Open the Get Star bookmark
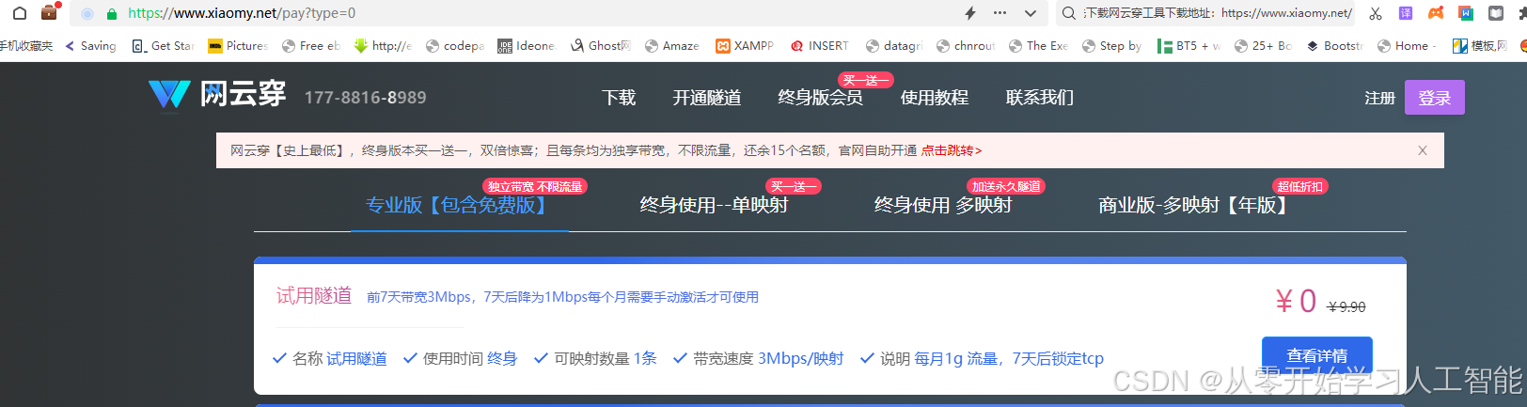Screen dimensions: 1527x407 pos(163,45)
